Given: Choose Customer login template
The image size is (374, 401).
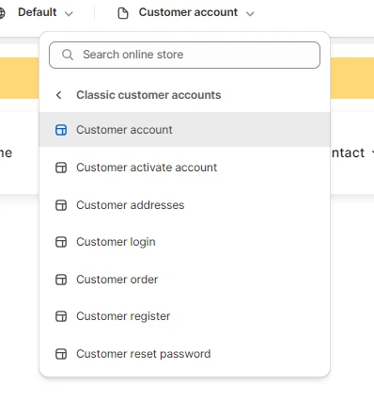Looking at the screenshot, I should [x=184, y=242].
